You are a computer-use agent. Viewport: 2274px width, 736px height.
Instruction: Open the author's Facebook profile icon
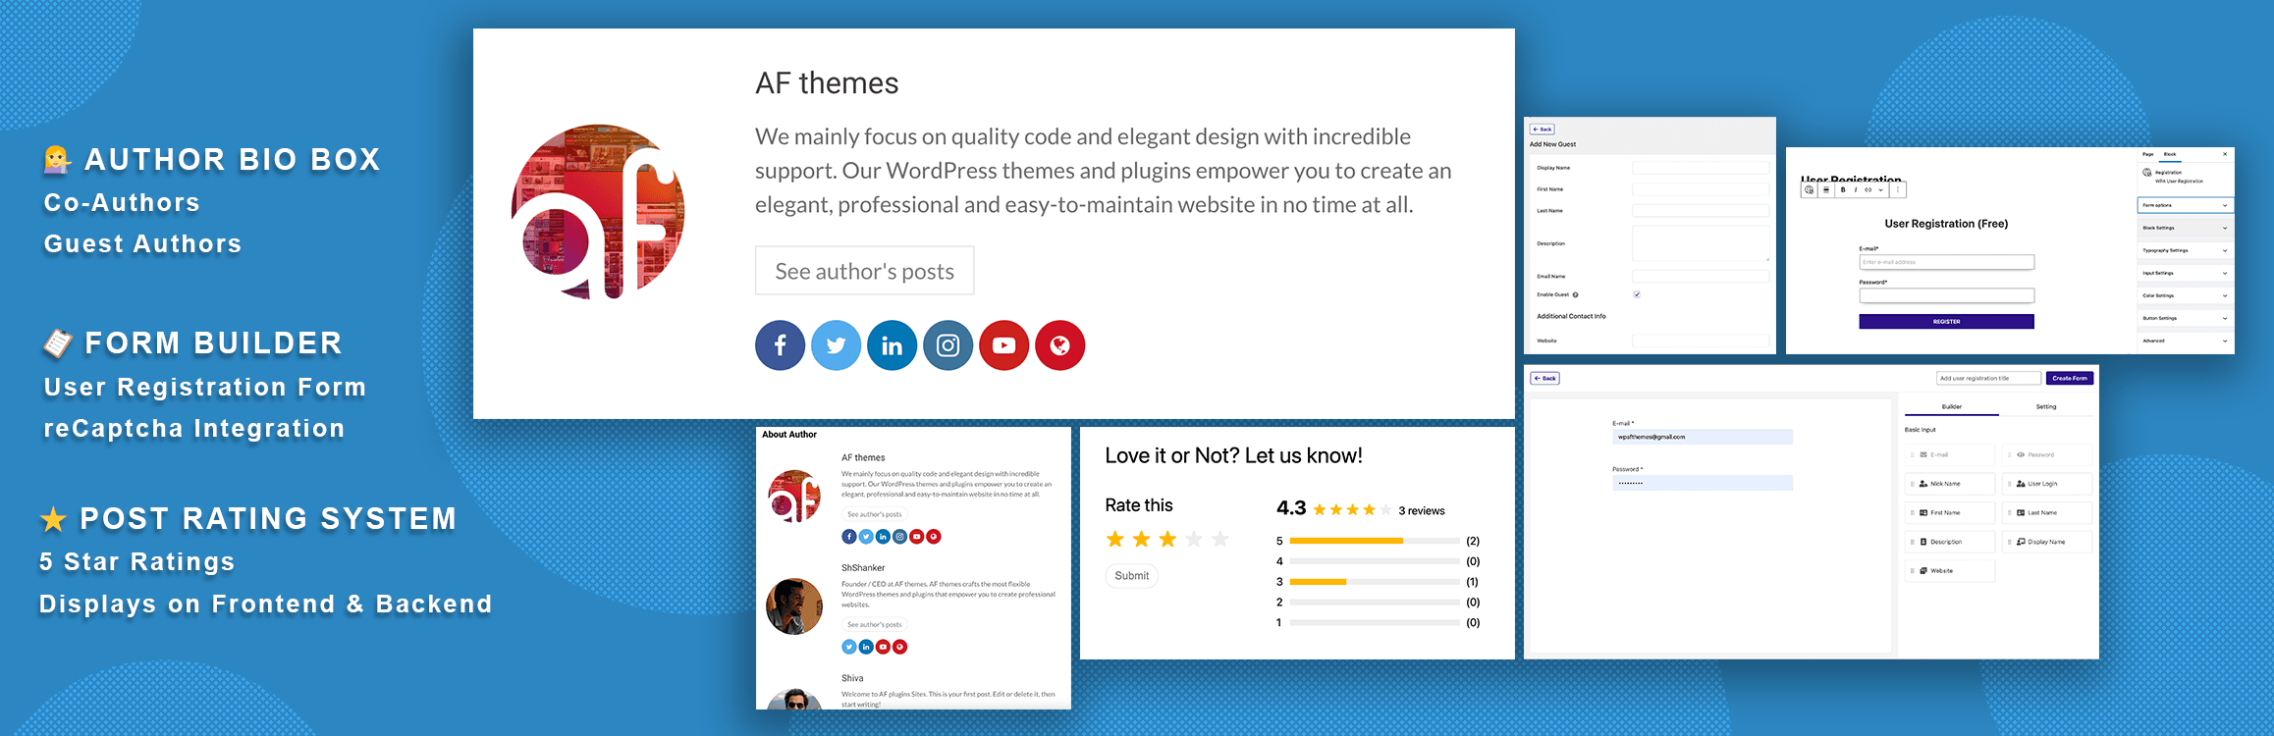click(780, 344)
